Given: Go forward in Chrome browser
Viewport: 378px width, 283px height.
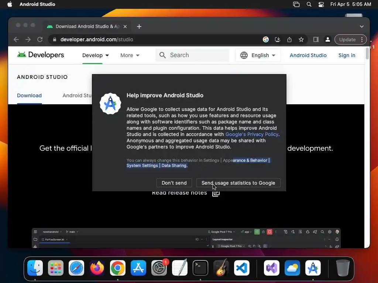Looking at the screenshot, I should [x=28, y=39].
